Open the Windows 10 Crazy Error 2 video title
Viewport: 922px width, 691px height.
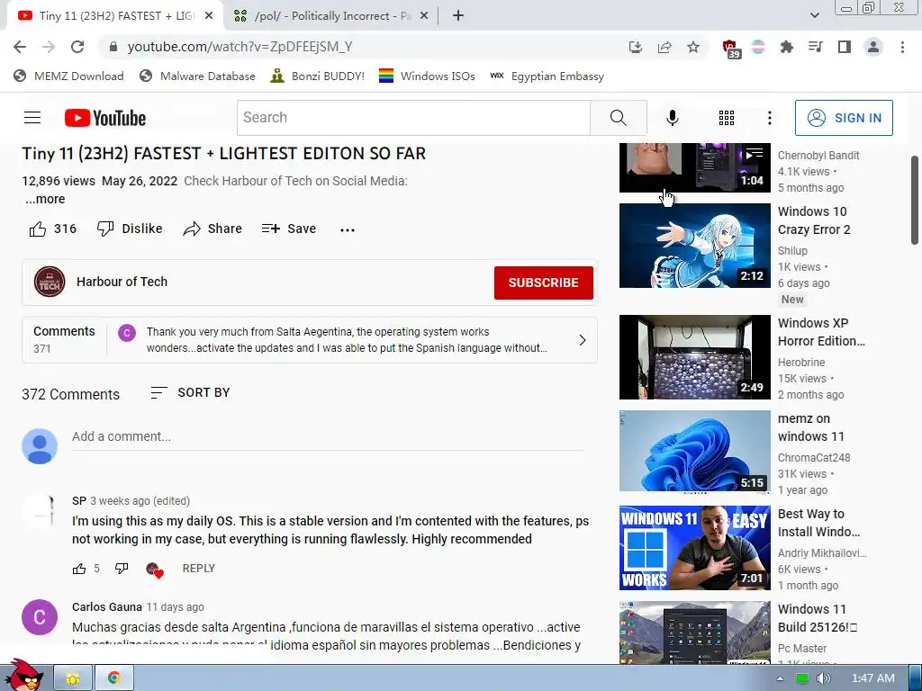coord(814,220)
